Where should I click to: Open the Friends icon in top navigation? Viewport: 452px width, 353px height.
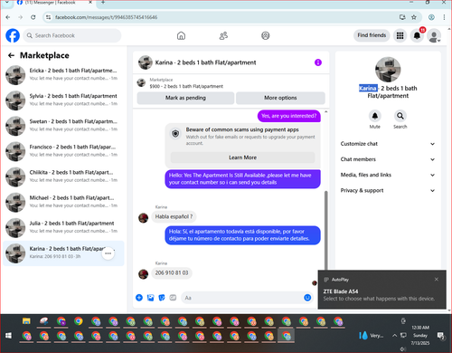[223, 35]
